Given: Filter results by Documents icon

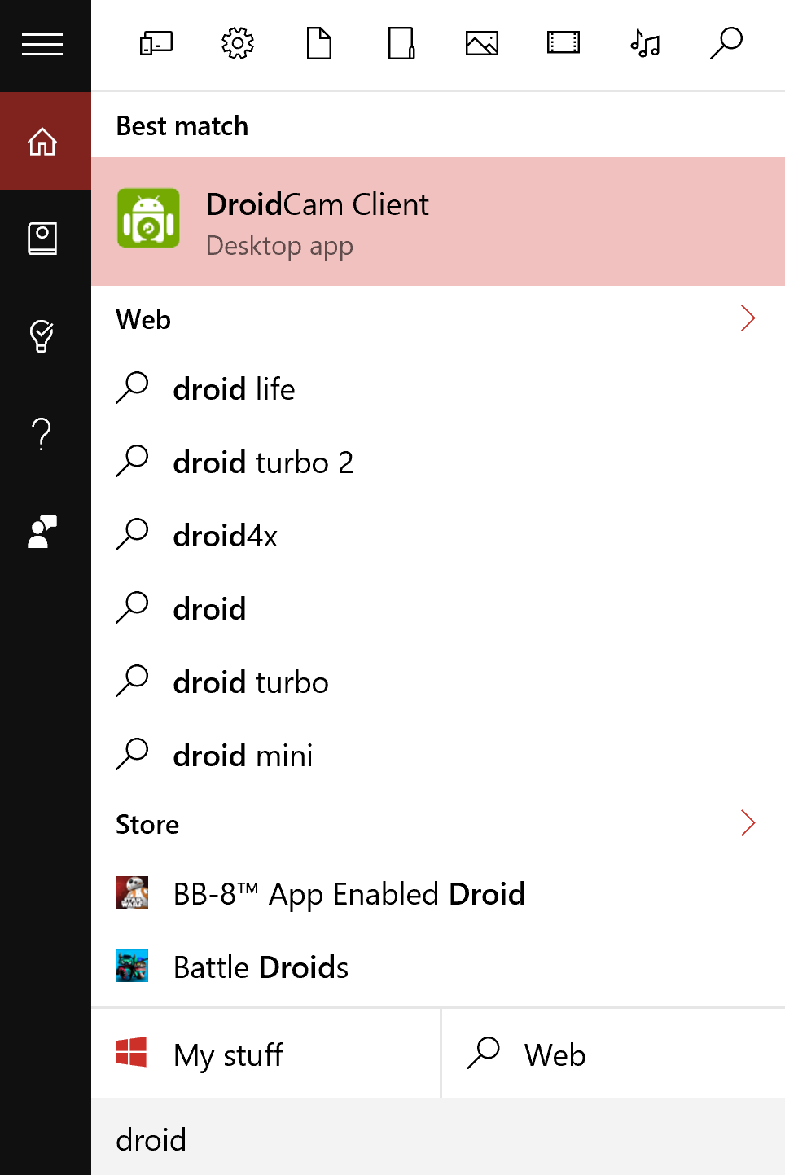Looking at the screenshot, I should [319, 43].
